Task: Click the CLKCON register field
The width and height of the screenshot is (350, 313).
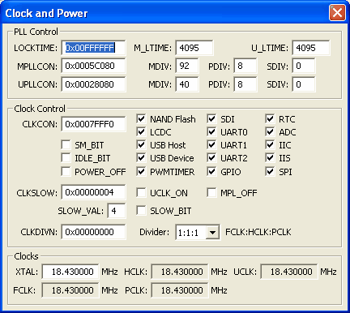Action: (x=93, y=124)
